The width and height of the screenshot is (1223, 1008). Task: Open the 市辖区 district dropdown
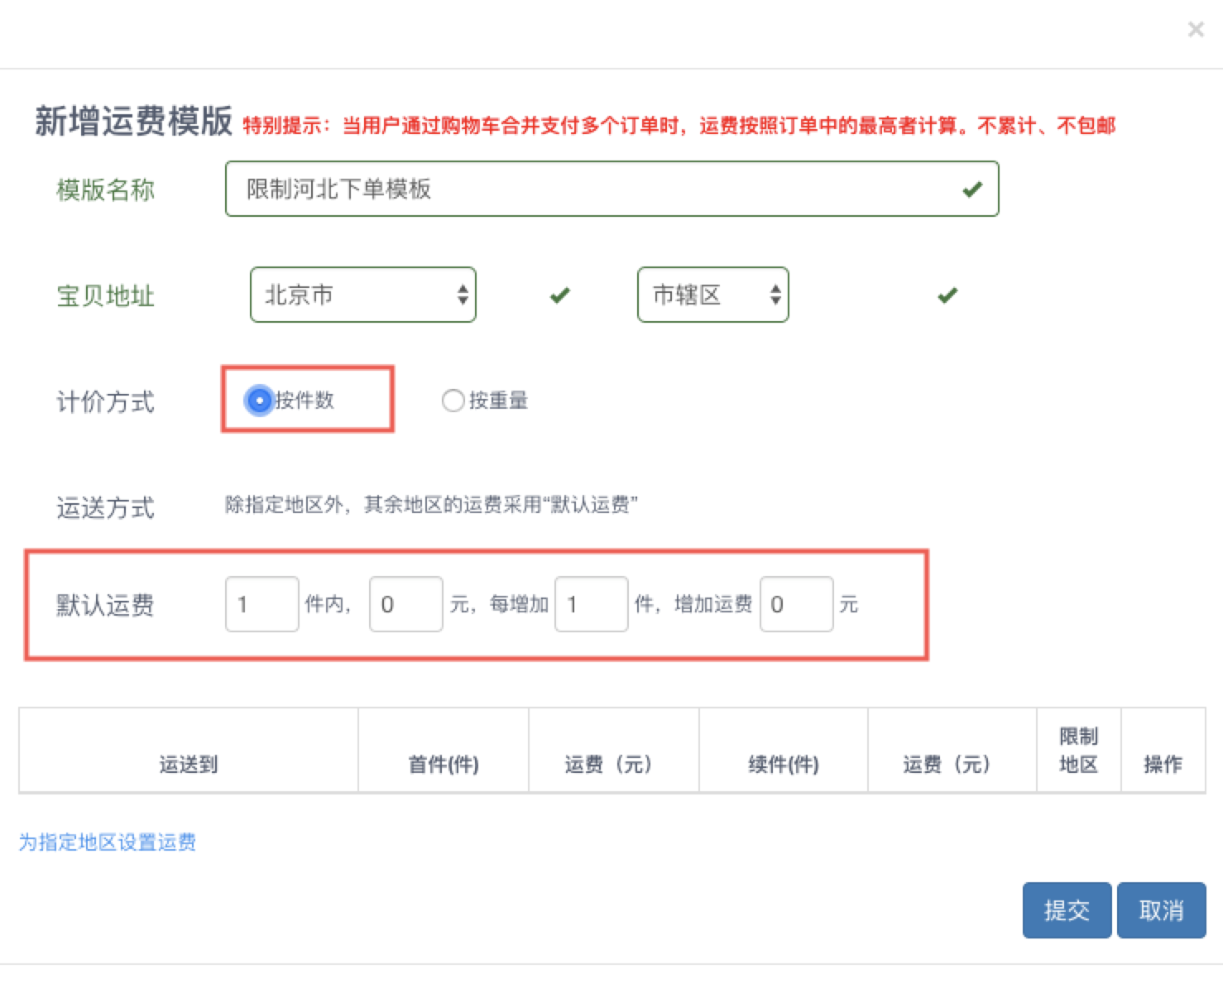point(712,295)
